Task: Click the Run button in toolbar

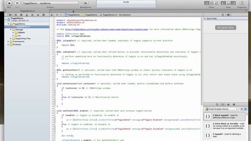Action: pyautogui.click(x=9, y=3)
